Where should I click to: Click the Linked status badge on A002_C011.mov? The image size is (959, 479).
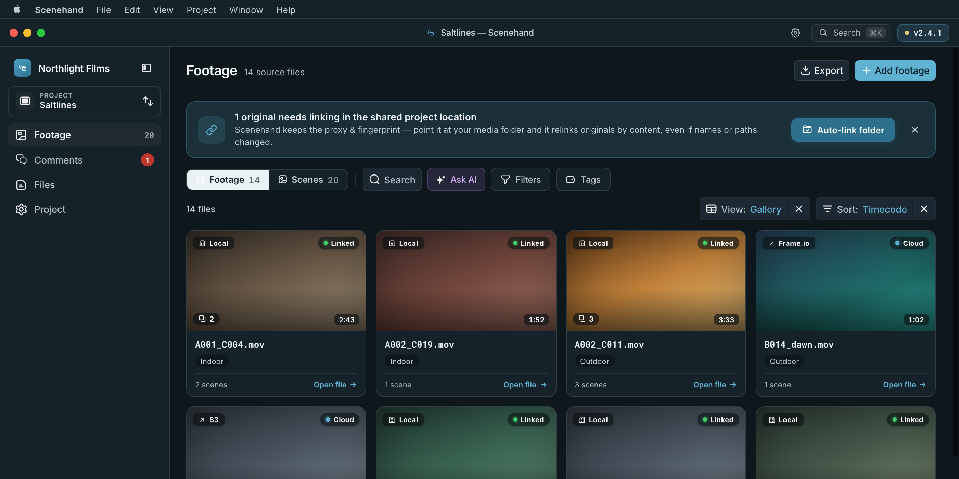point(718,243)
